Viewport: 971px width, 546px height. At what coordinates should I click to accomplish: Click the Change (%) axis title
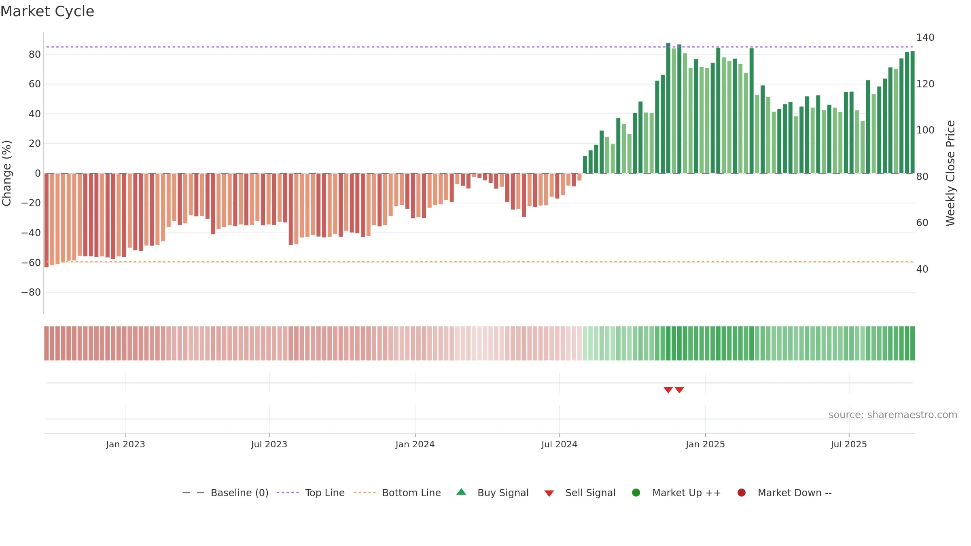point(6,173)
